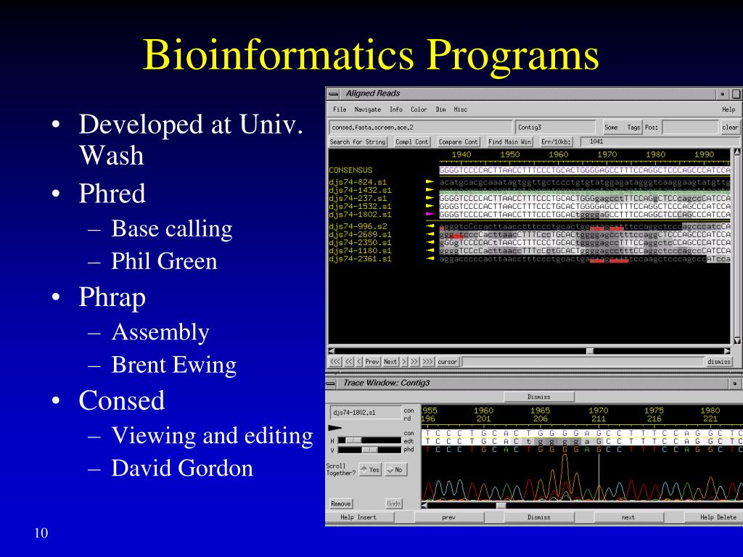
Task: Click the Help Insert button
Action: (358, 517)
